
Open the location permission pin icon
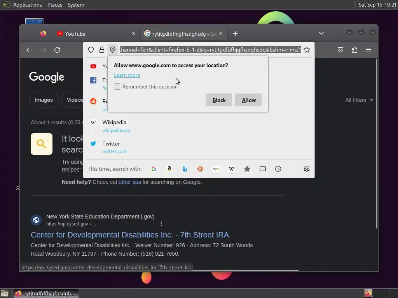(x=113, y=50)
